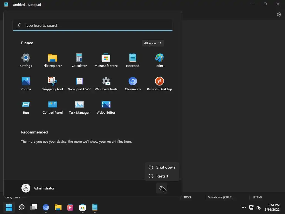Image resolution: width=285 pixels, height=214 pixels.
Task: Open the media player taskbar icon
Action: (70, 207)
